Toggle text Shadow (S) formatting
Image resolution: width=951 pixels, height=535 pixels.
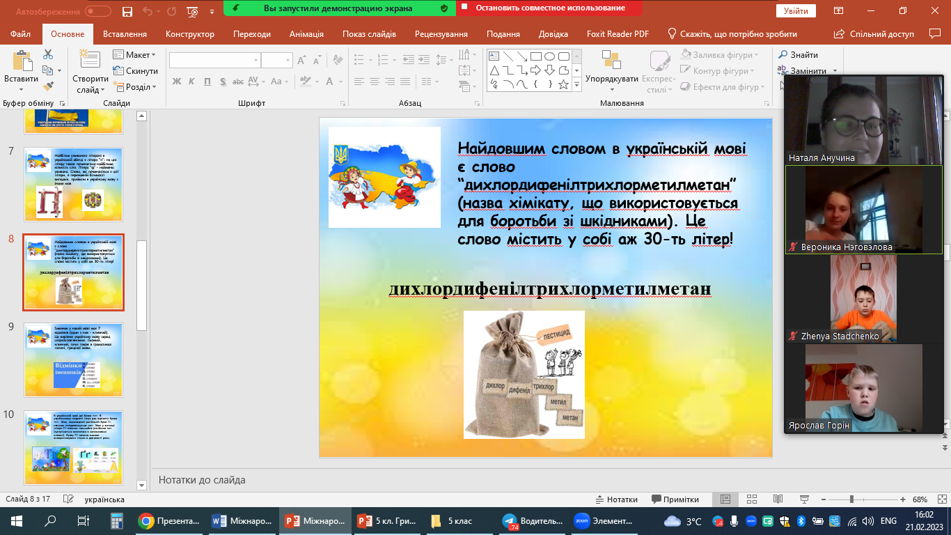223,82
